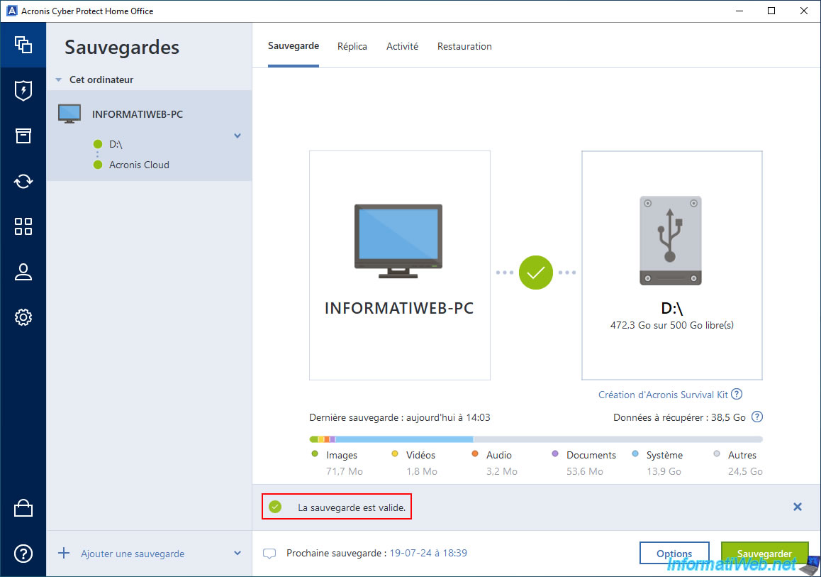Image resolution: width=821 pixels, height=577 pixels.
Task: Open Création d'Acronis Survival Kit link
Action: coord(663,395)
